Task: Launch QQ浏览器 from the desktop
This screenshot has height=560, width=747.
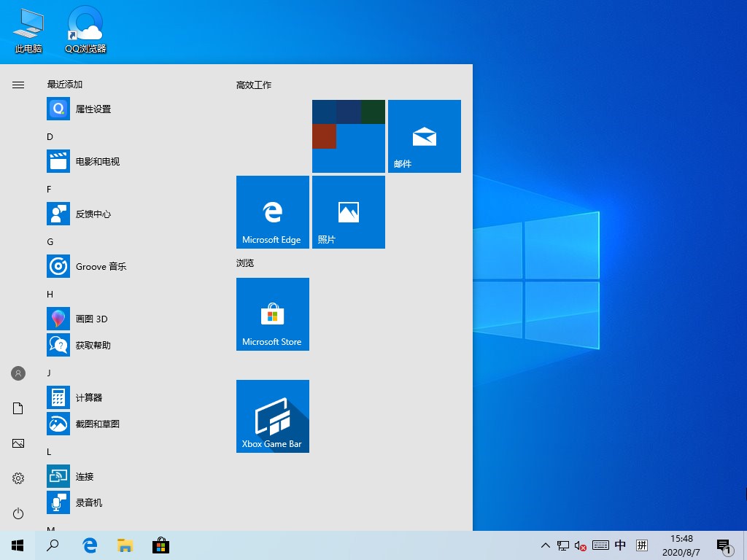Action: (x=85, y=29)
